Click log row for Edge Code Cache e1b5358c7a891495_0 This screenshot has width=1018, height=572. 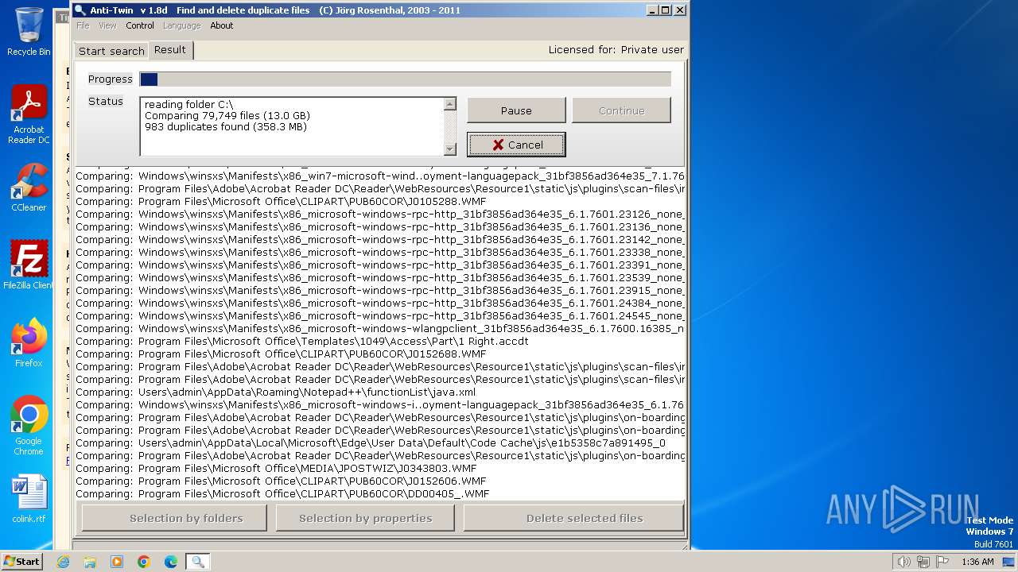[x=379, y=443]
